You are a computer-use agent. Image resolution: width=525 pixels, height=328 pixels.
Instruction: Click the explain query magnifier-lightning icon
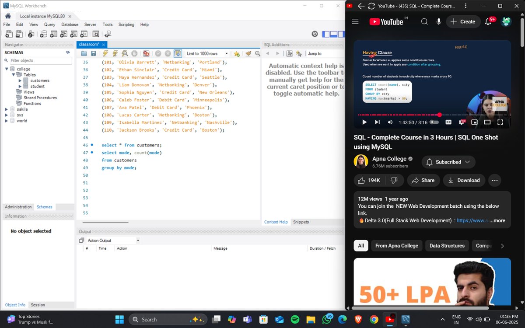(125, 53)
